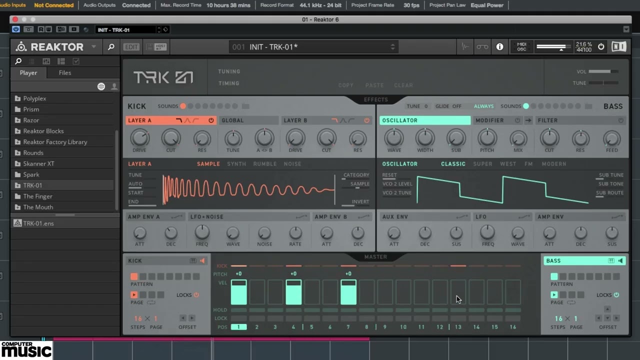Select the factory content globe icon
This screenshot has width=640, height=360.
tap(101, 86)
